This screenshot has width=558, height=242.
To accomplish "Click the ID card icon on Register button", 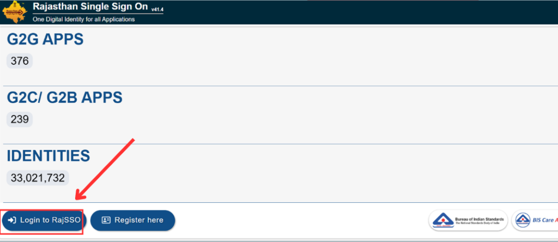I will [x=106, y=220].
